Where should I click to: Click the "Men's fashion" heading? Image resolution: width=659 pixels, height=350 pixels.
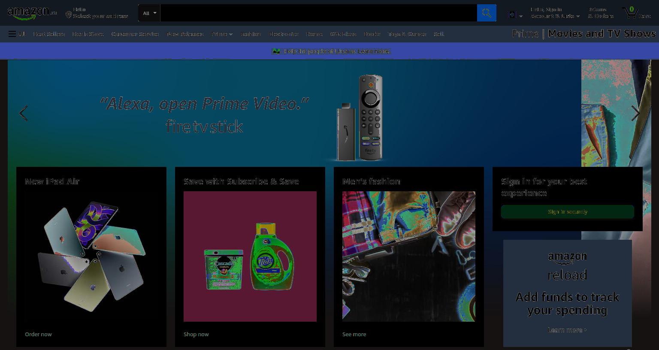(x=371, y=181)
